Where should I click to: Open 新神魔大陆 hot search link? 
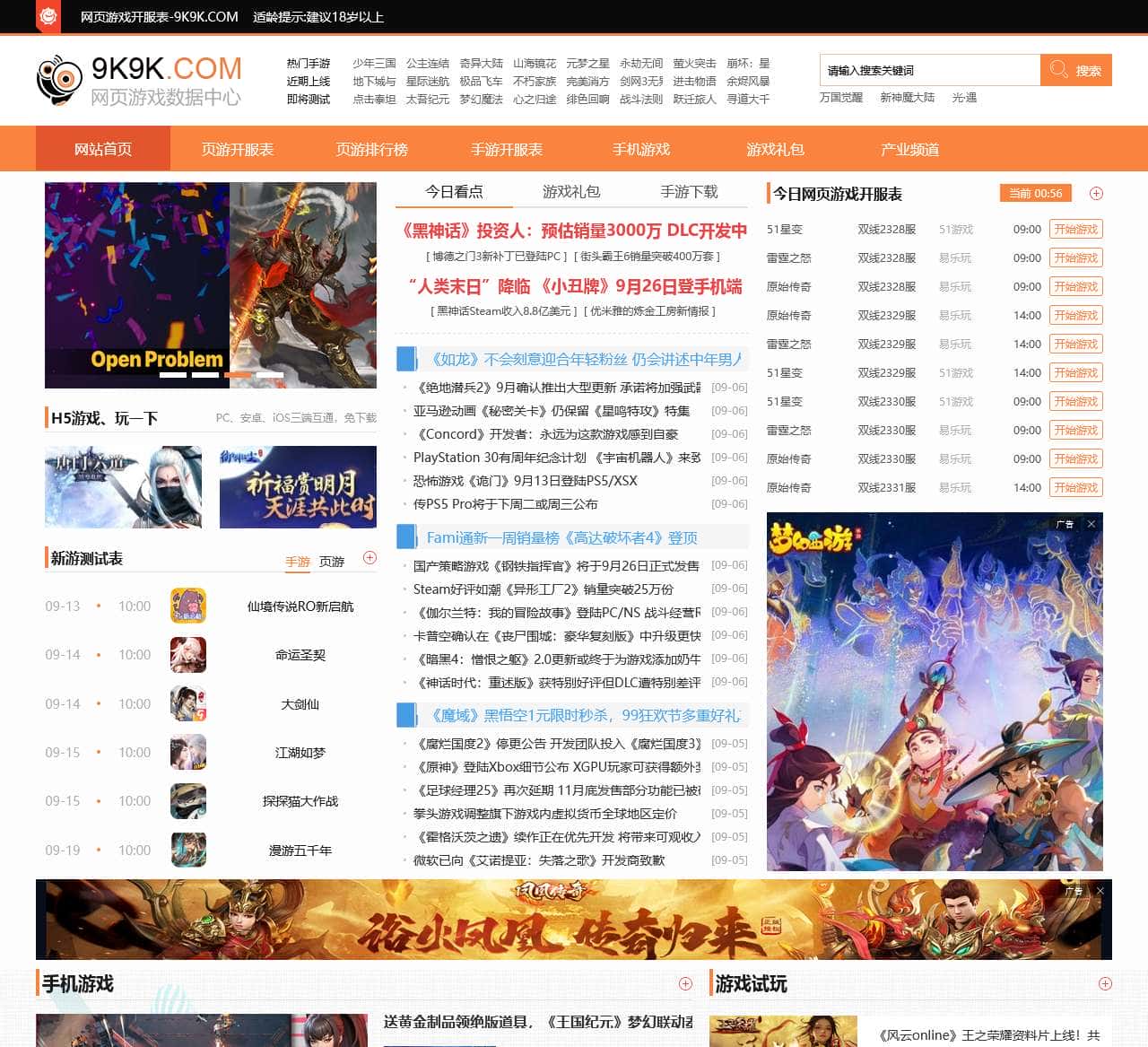pyautogui.click(x=908, y=97)
